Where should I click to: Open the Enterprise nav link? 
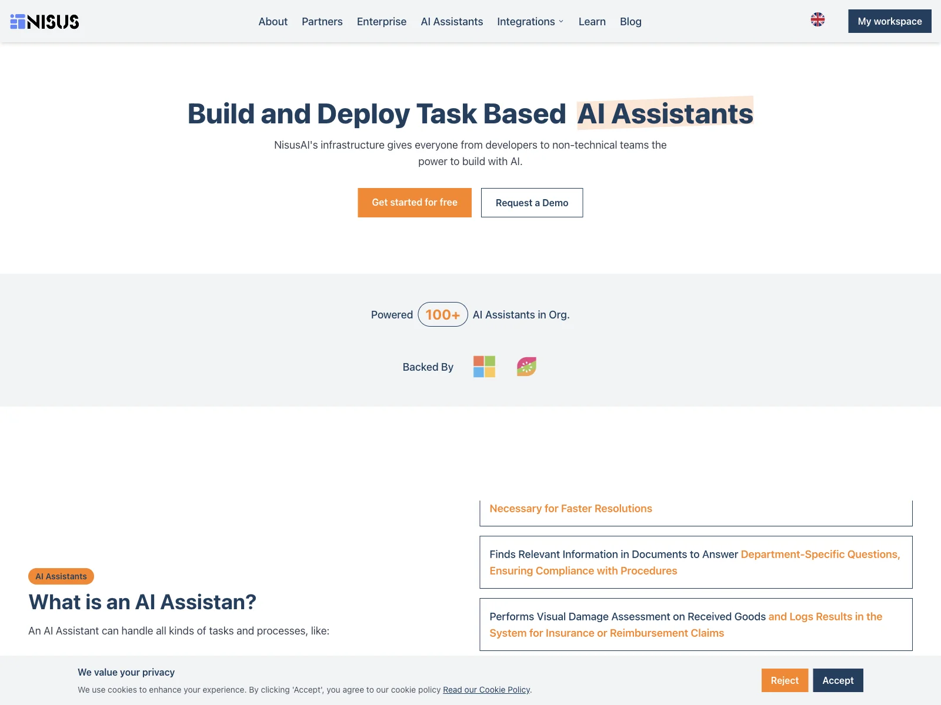pos(382,22)
